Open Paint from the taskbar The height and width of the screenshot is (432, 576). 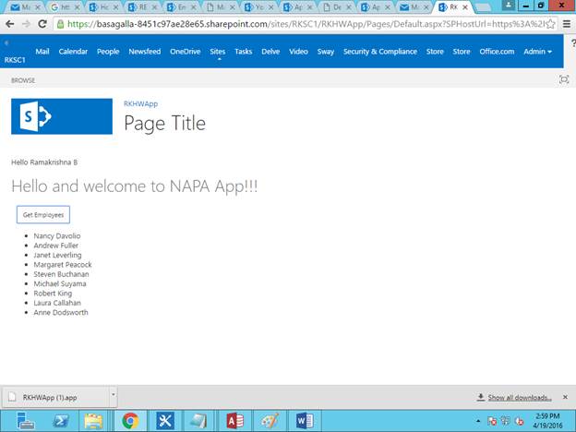click(270, 421)
